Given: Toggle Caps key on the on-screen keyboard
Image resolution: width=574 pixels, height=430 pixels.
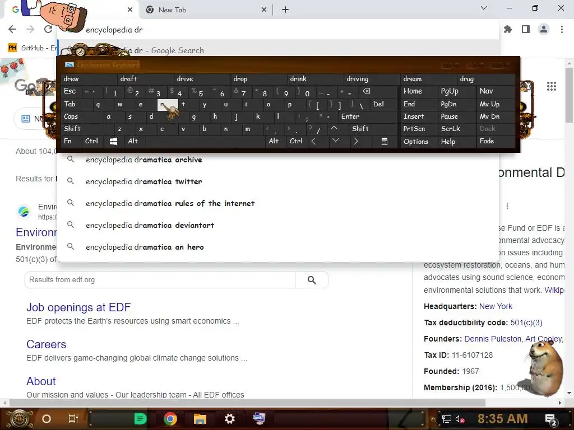Looking at the screenshot, I should (81, 116).
